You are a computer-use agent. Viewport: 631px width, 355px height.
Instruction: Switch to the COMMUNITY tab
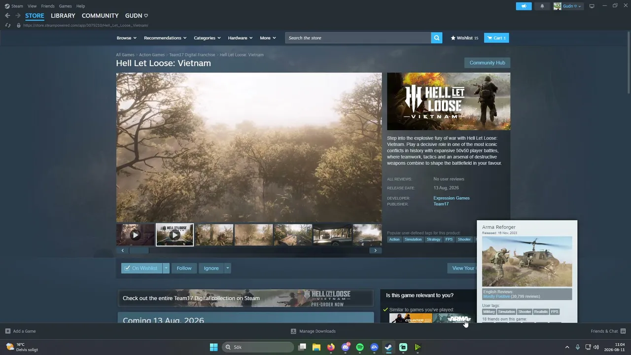(x=100, y=16)
